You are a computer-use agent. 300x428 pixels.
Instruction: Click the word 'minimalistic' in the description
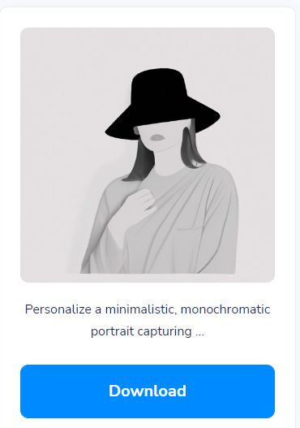pyautogui.click(x=141, y=309)
